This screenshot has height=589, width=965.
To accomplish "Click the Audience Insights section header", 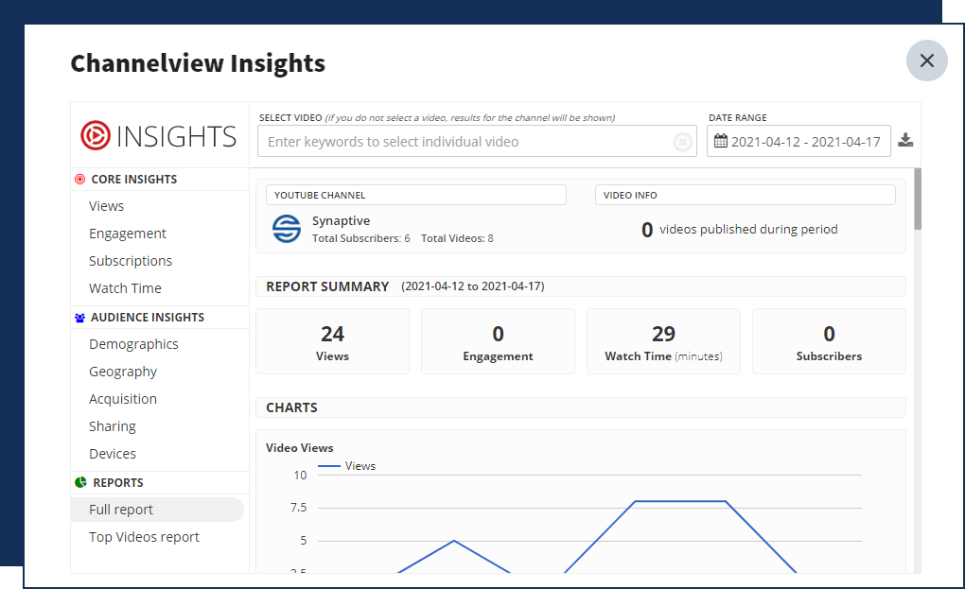I will (x=160, y=318).
